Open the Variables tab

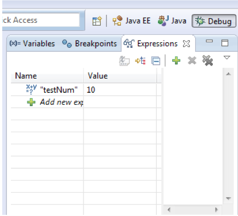pyautogui.click(x=32, y=43)
